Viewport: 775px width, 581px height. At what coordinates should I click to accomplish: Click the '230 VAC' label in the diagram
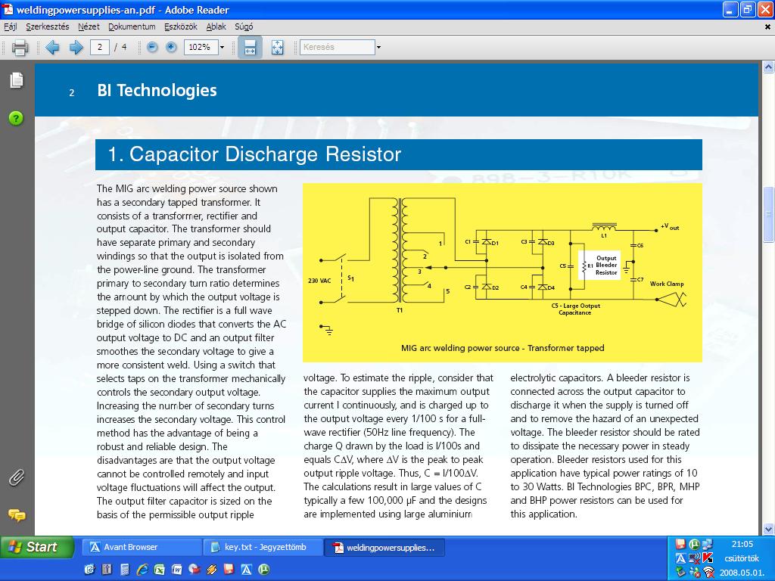tap(319, 281)
